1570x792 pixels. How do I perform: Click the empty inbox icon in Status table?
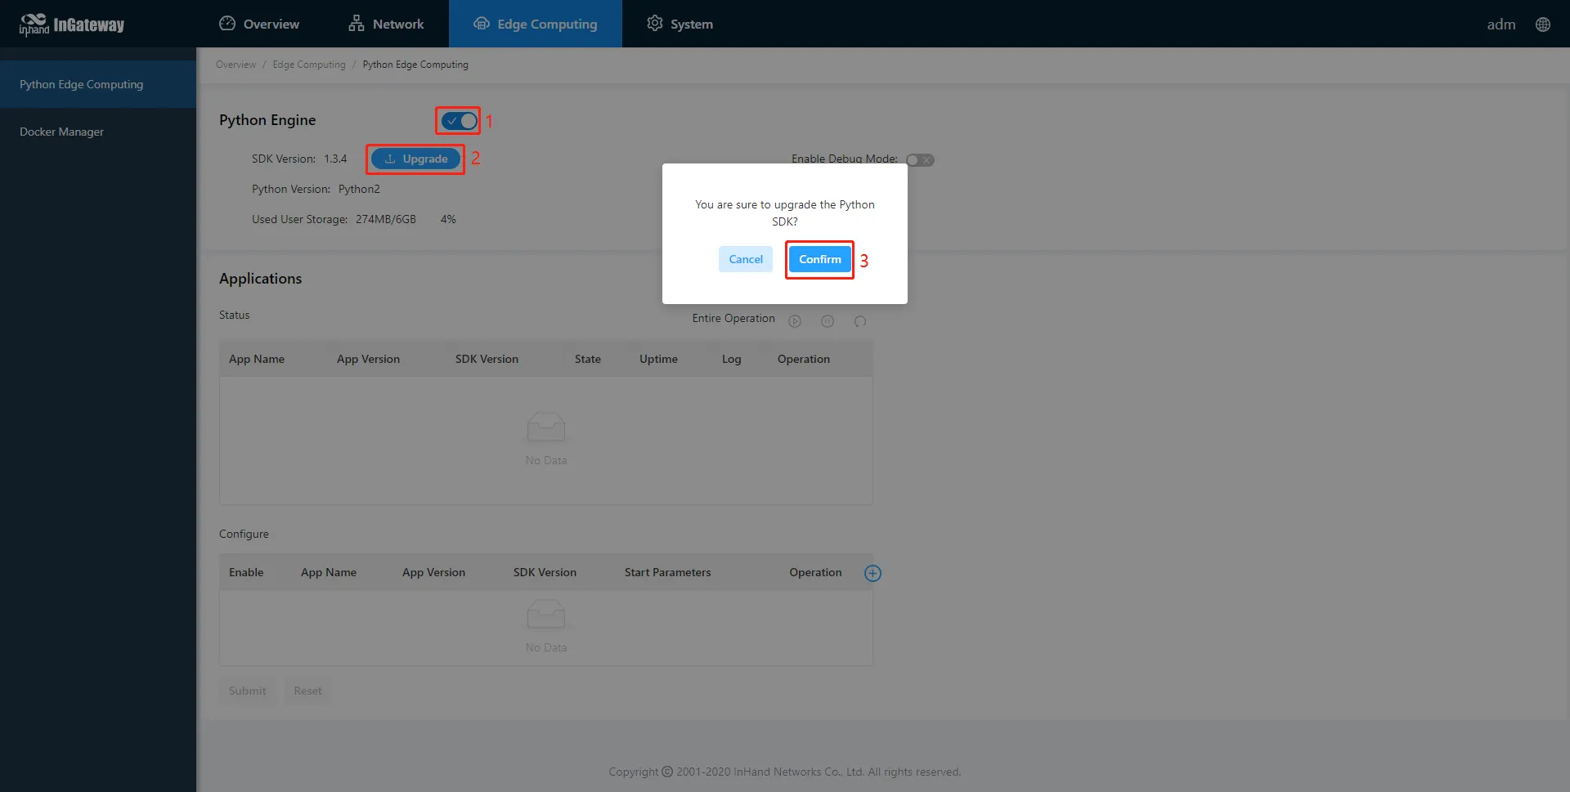click(546, 427)
